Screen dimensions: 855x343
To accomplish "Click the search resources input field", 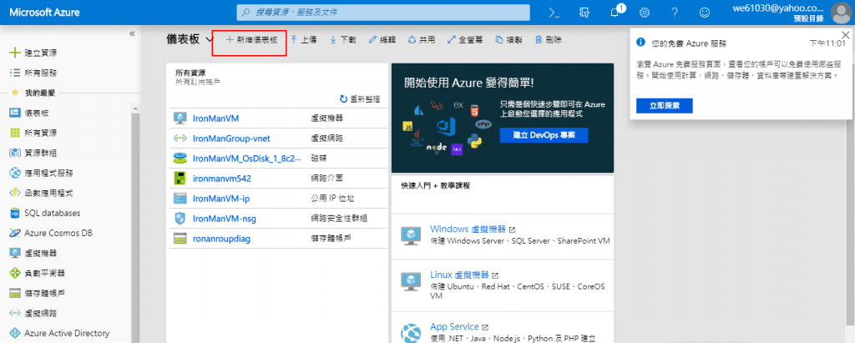I will 382,12.
